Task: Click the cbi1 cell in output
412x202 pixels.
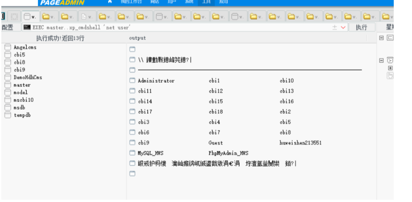Action: pos(214,81)
